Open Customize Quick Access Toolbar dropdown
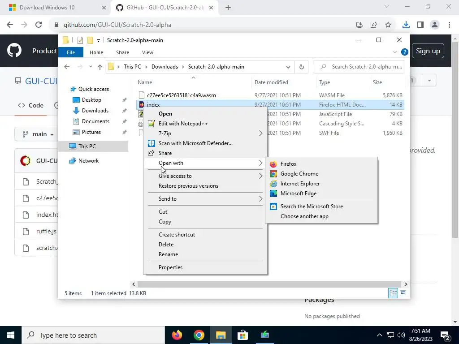 [98, 40]
